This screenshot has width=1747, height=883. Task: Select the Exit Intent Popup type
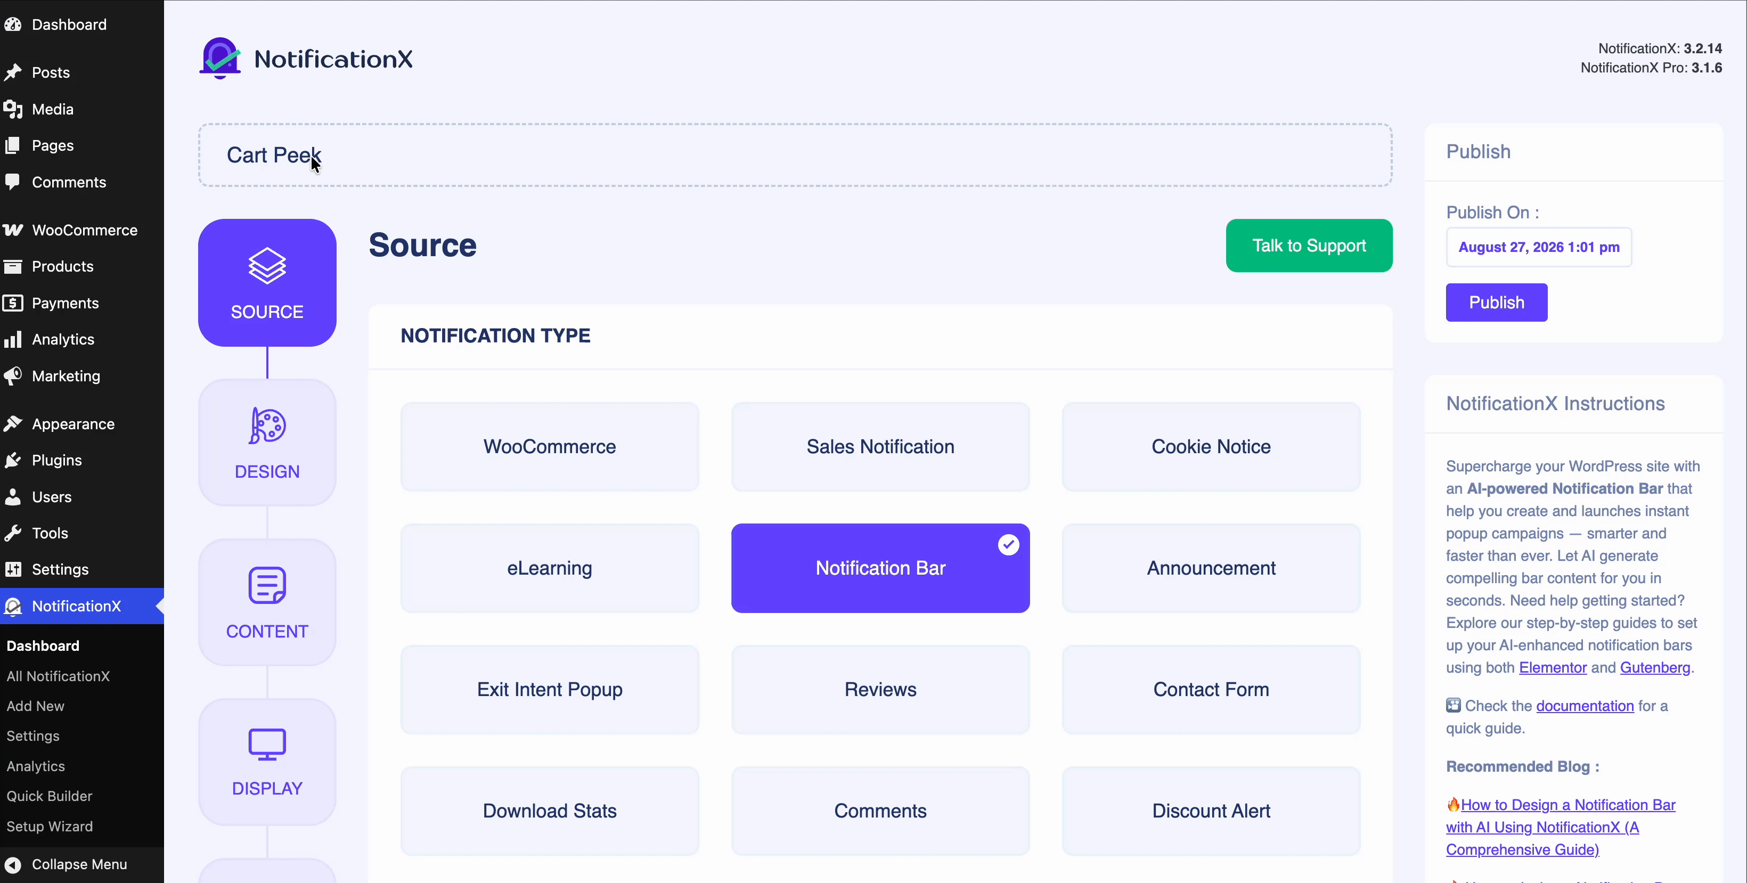point(549,689)
